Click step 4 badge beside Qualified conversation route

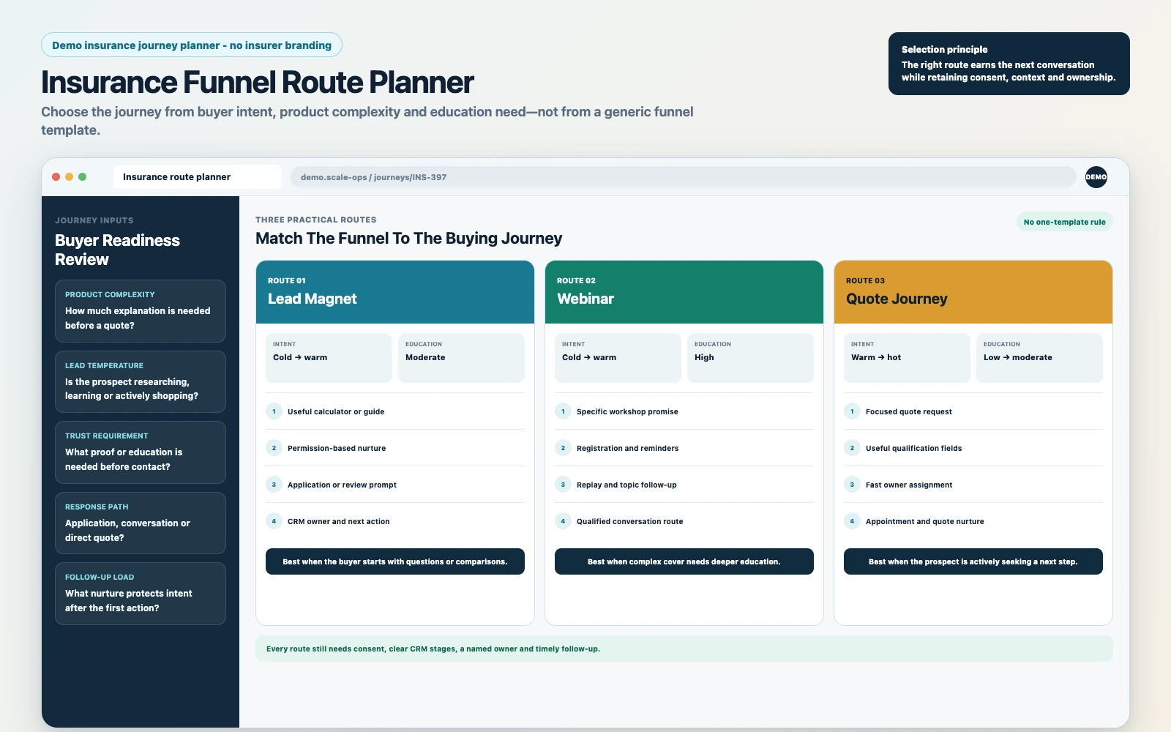pyautogui.click(x=563, y=521)
